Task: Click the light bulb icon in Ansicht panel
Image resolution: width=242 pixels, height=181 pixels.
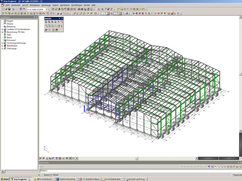Action: click(x=62, y=26)
